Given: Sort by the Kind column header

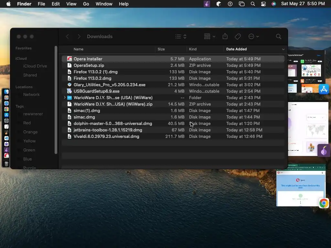Looking at the screenshot, I should [x=193, y=49].
